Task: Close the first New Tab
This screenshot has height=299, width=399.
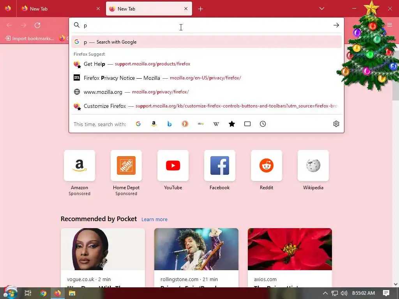Action: click(98, 9)
